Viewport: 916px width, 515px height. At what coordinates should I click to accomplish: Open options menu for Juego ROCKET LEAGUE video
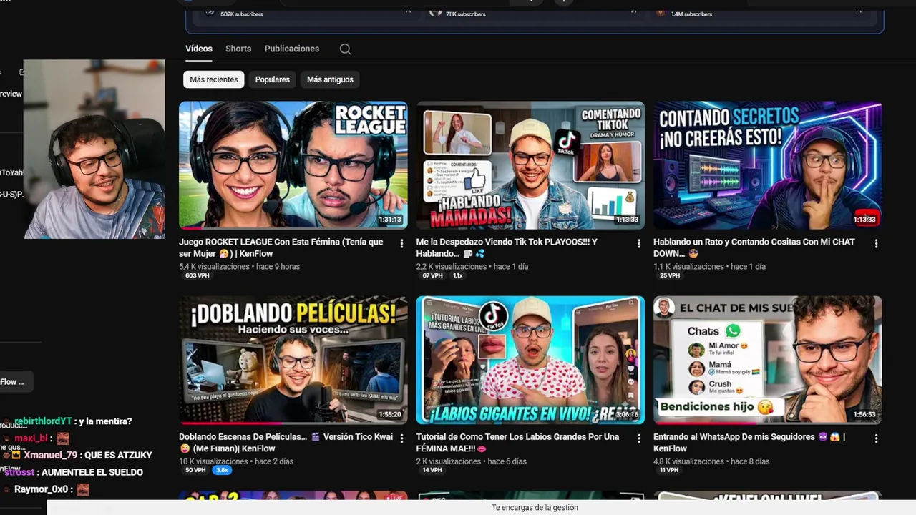pos(401,244)
